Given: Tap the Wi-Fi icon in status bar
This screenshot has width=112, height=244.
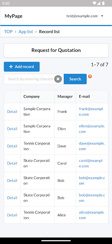Looking at the screenshot, I should tap(94, 3).
